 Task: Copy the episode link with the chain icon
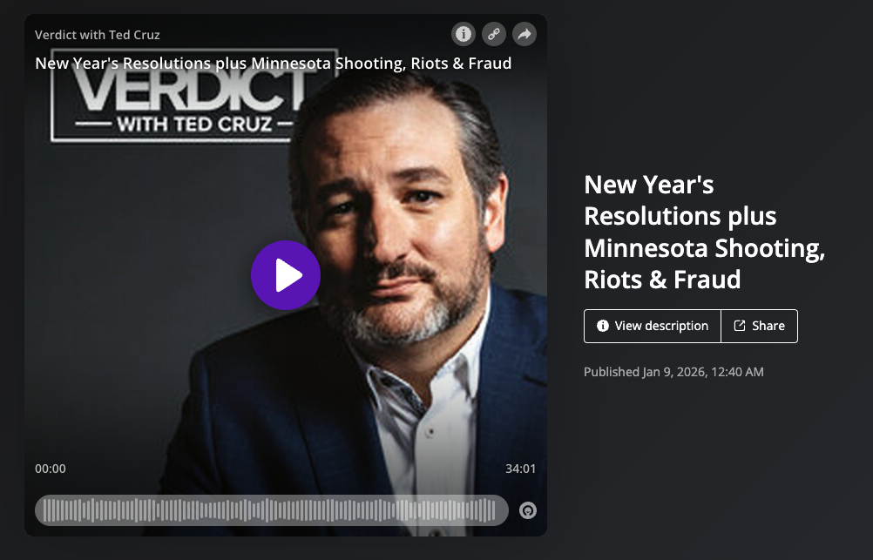(494, 34)
